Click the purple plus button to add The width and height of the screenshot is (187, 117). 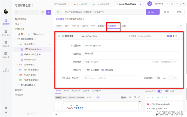click(x=49, y=12)
